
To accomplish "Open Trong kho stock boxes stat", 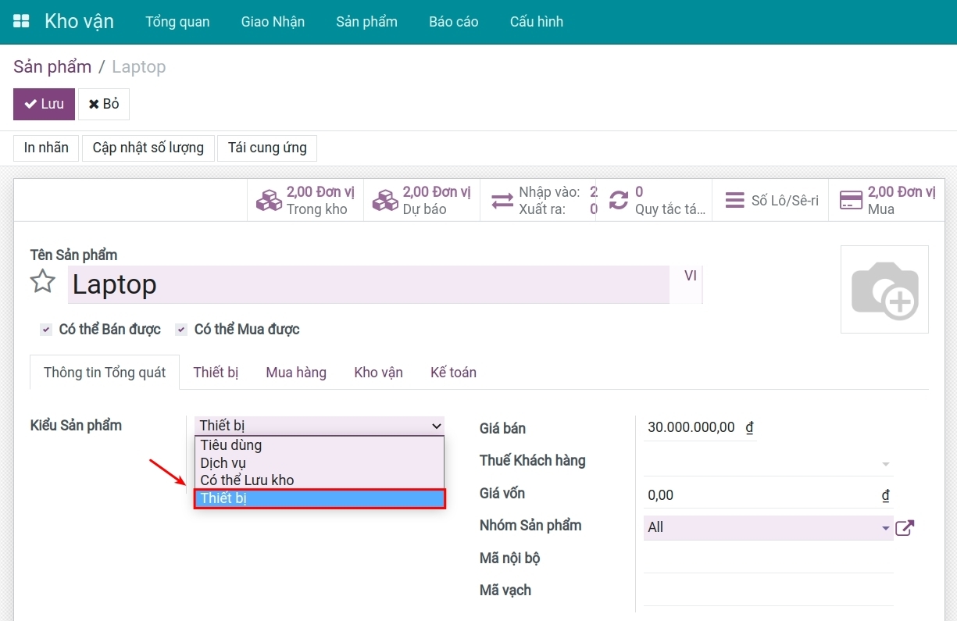I will [305, 201].
